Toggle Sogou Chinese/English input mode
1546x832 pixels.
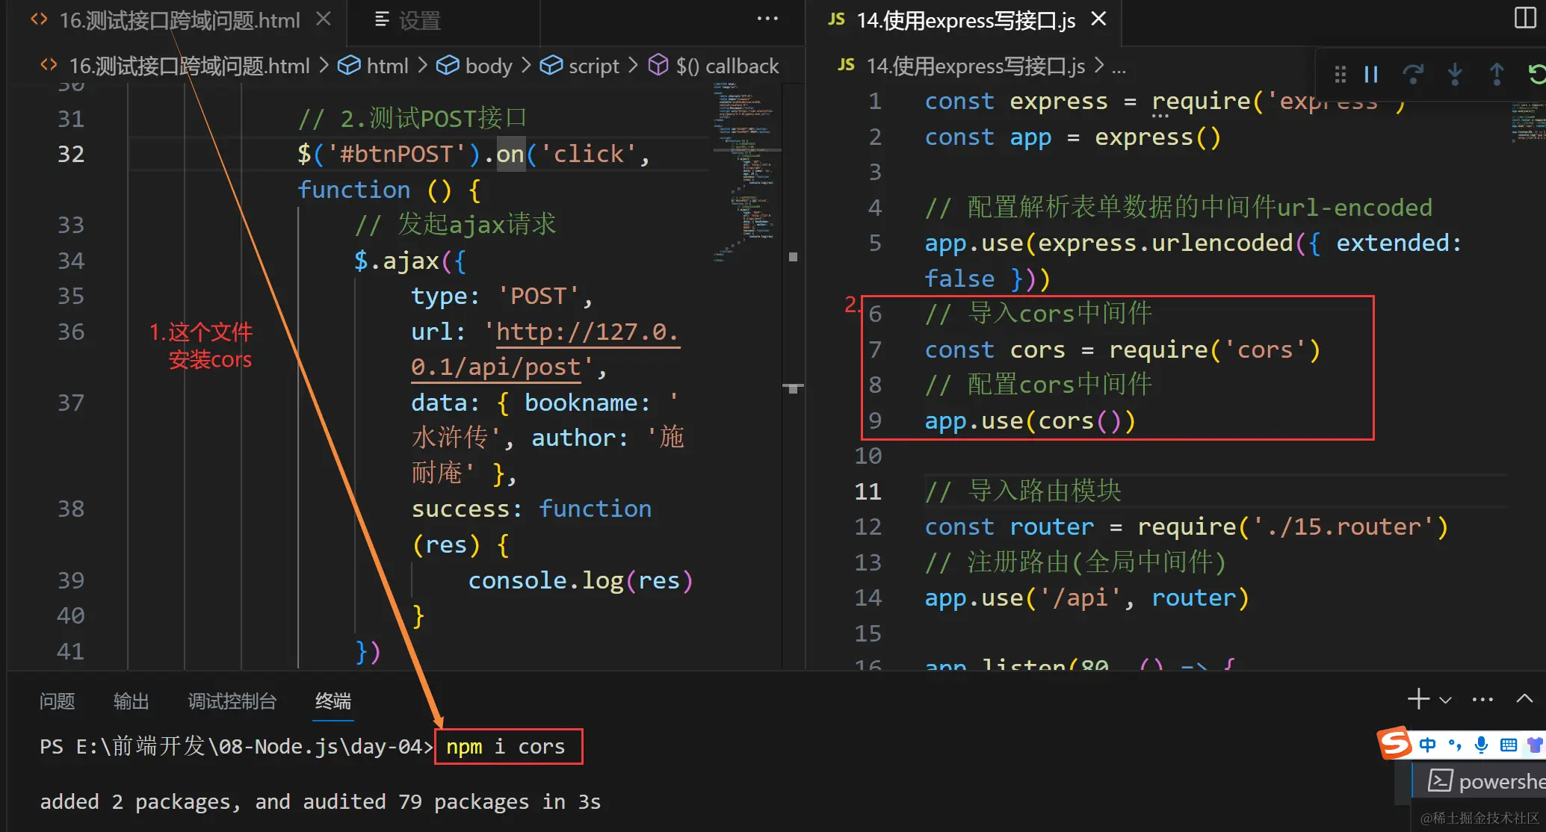tap(1427, 745)
